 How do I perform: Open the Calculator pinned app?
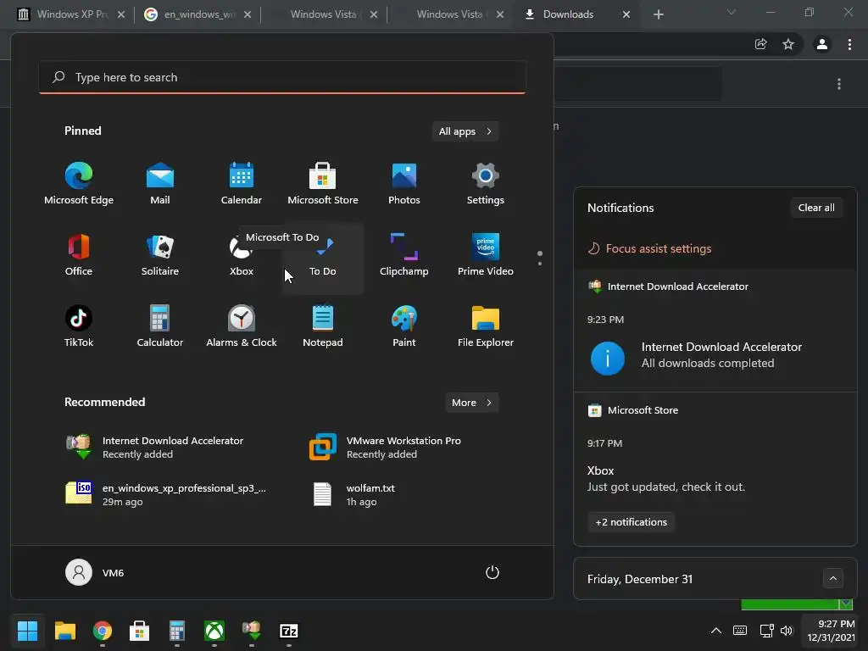160,326
